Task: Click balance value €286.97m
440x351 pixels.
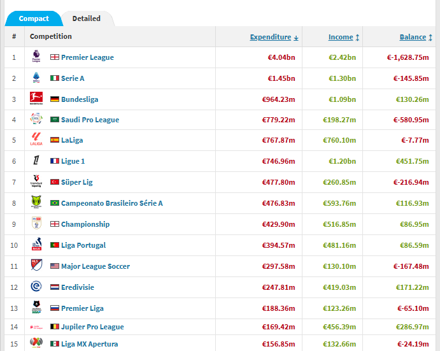Action: pyautogui.click(x=412, y=327)
